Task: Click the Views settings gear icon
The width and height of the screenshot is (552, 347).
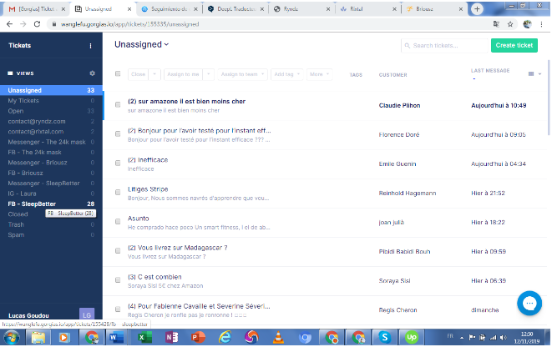Action: point(92,73)
